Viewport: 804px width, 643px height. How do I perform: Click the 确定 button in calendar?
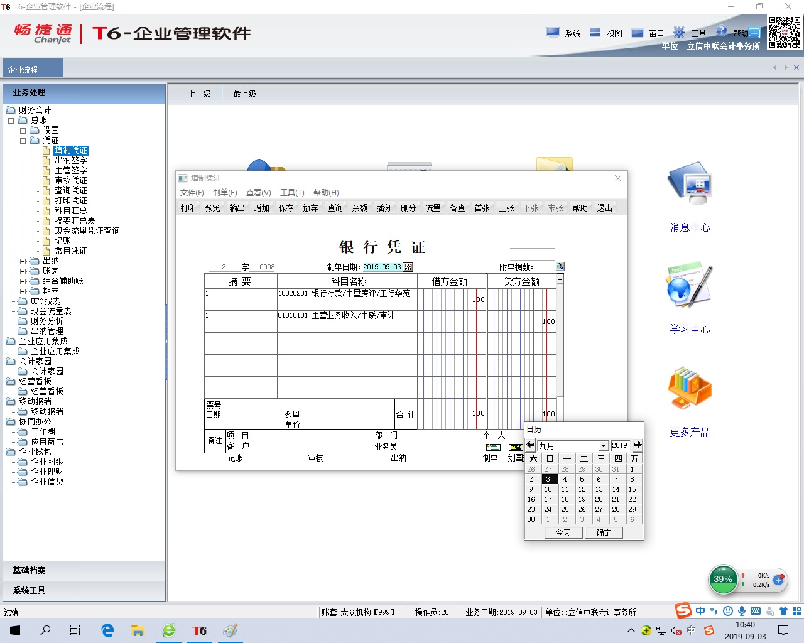click(604, 532)
